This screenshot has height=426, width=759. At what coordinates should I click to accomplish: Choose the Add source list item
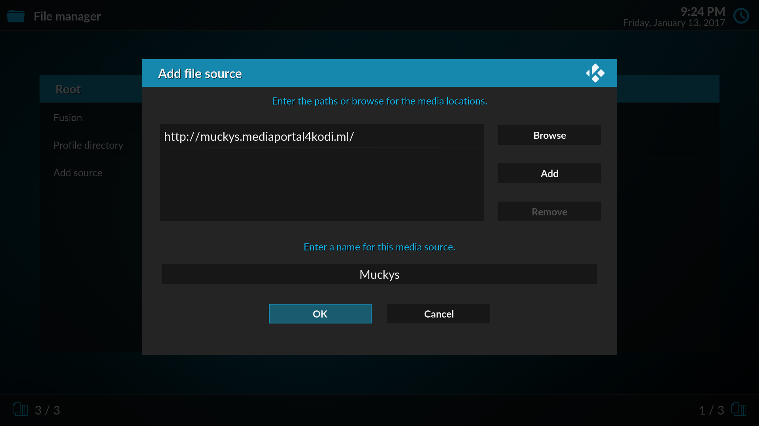click(78, 173)
